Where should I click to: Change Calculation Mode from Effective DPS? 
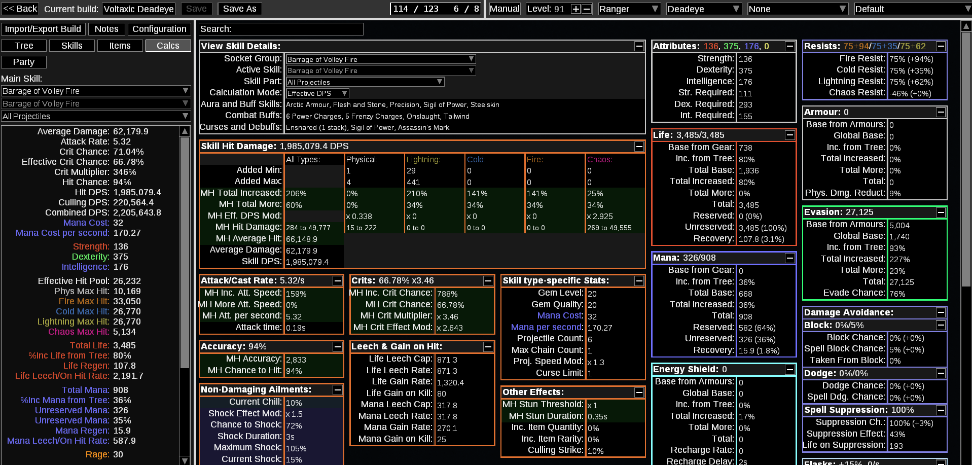[x=317, y=93]
